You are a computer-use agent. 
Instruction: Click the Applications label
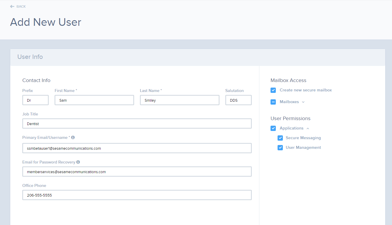tap(292, 128)
